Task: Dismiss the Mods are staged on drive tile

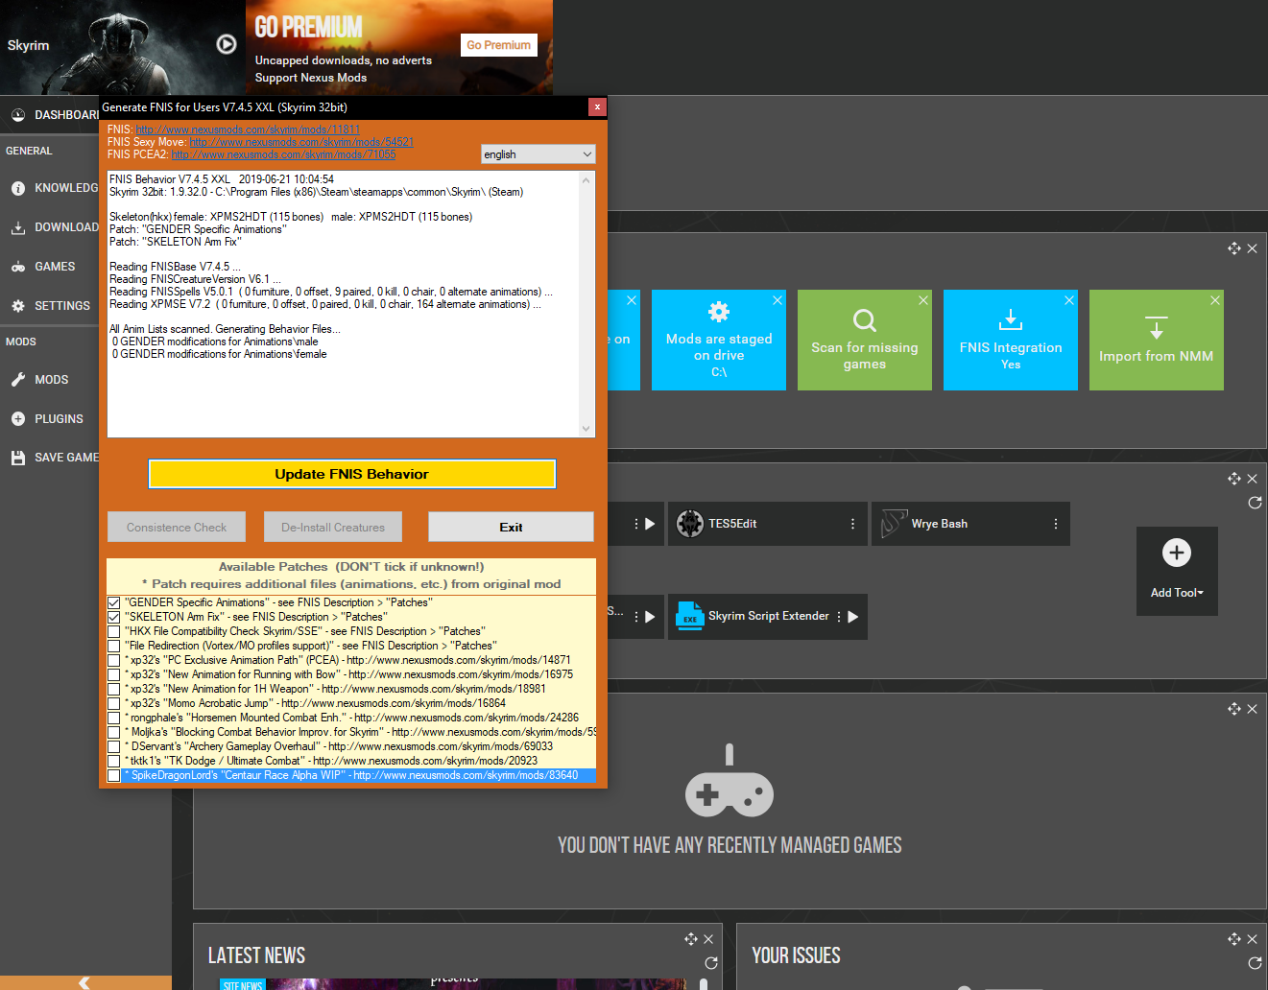Action: [778, 300]
